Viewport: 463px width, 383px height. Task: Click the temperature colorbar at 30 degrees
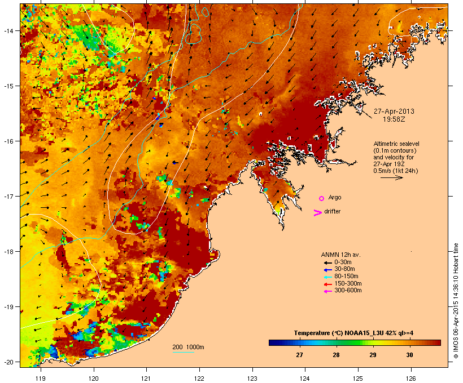(409, 342)
